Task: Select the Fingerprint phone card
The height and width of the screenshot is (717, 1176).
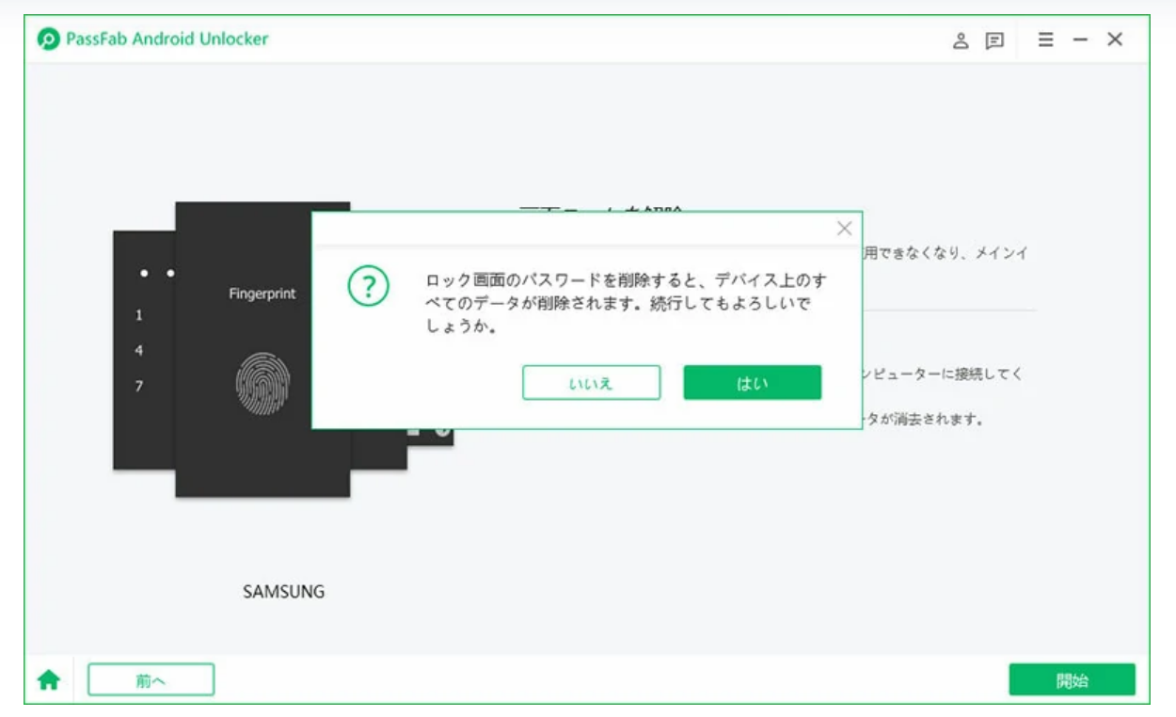Action: pos(262,349)
